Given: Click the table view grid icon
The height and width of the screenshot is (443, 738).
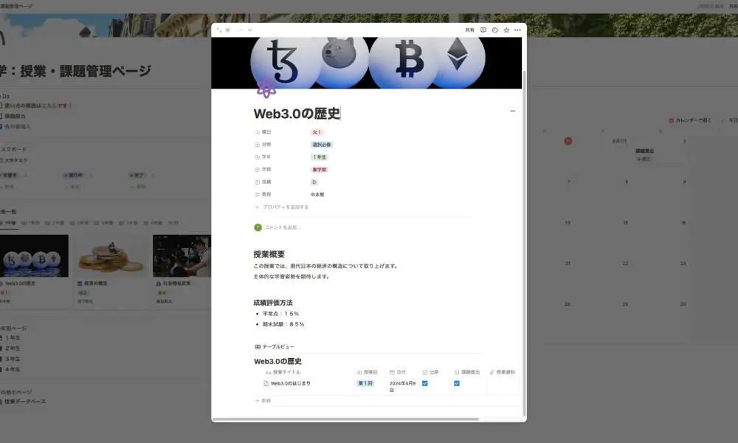Looking at the screenshot, I should [x=258, y=347].
